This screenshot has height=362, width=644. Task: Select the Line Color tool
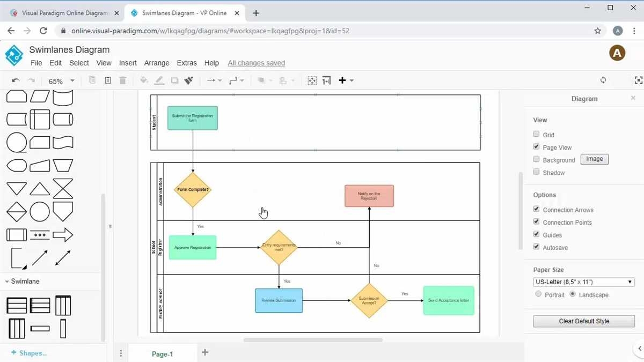click(x=159, y=80)
